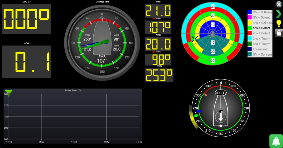This screenshot has width=283, height=148.
Task: Click the SOG 0.1 digital display
Action: pyautogui.click(x=27, y=62)
